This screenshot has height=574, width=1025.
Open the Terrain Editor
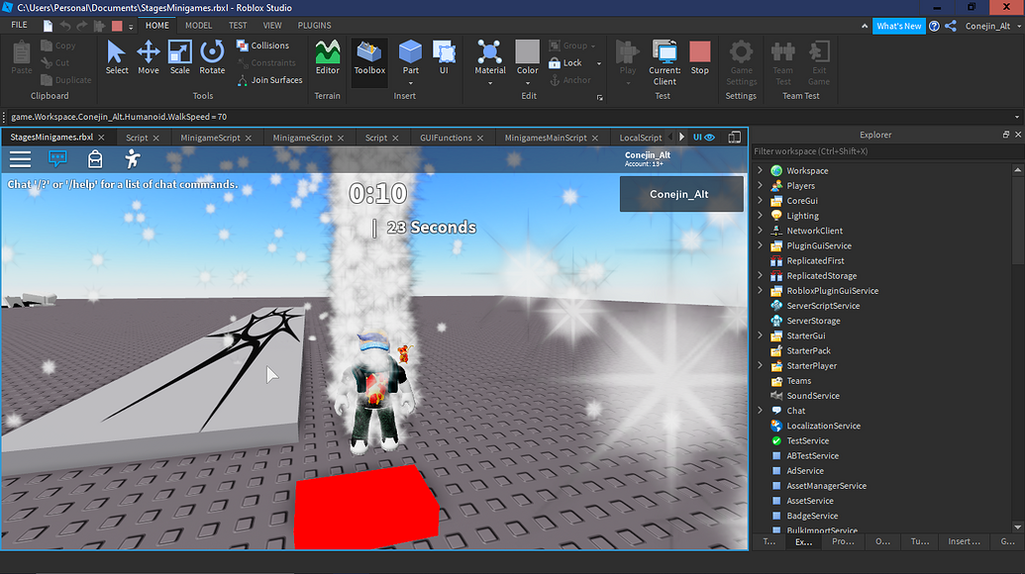[x=328, y=57]
